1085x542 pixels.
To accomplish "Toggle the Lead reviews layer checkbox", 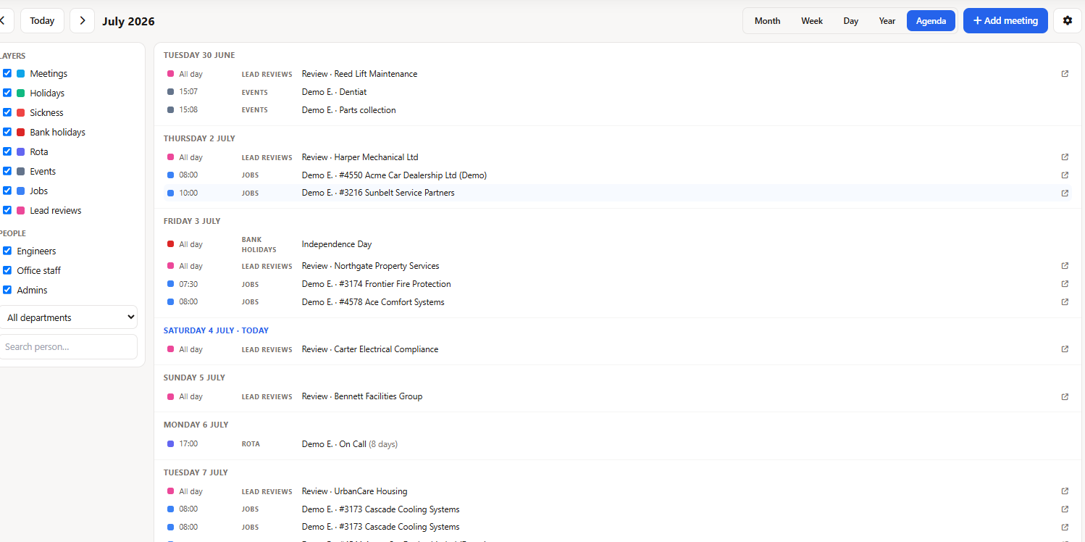I will click(7, 210).
